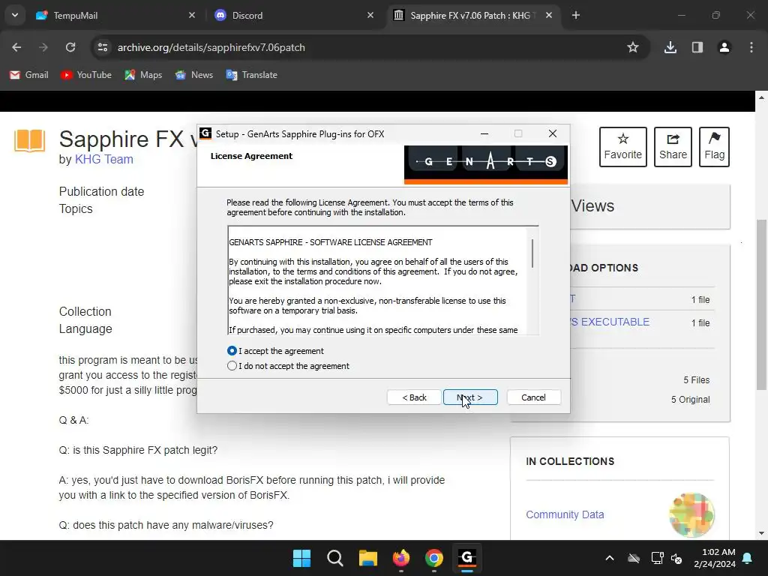Open the Gmail bookmark
The image size is (768, 576).
29,75
